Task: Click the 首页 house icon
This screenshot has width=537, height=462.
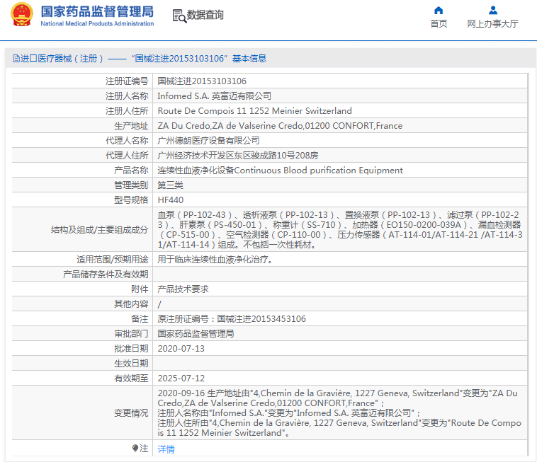Action: tap(439, 10)
